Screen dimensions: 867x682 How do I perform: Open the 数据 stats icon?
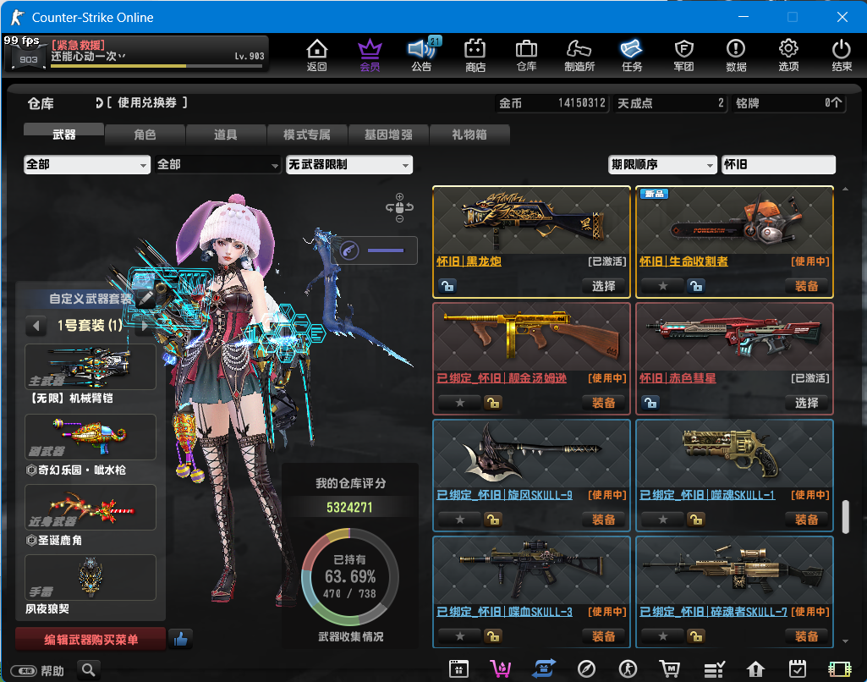[736, 55]
